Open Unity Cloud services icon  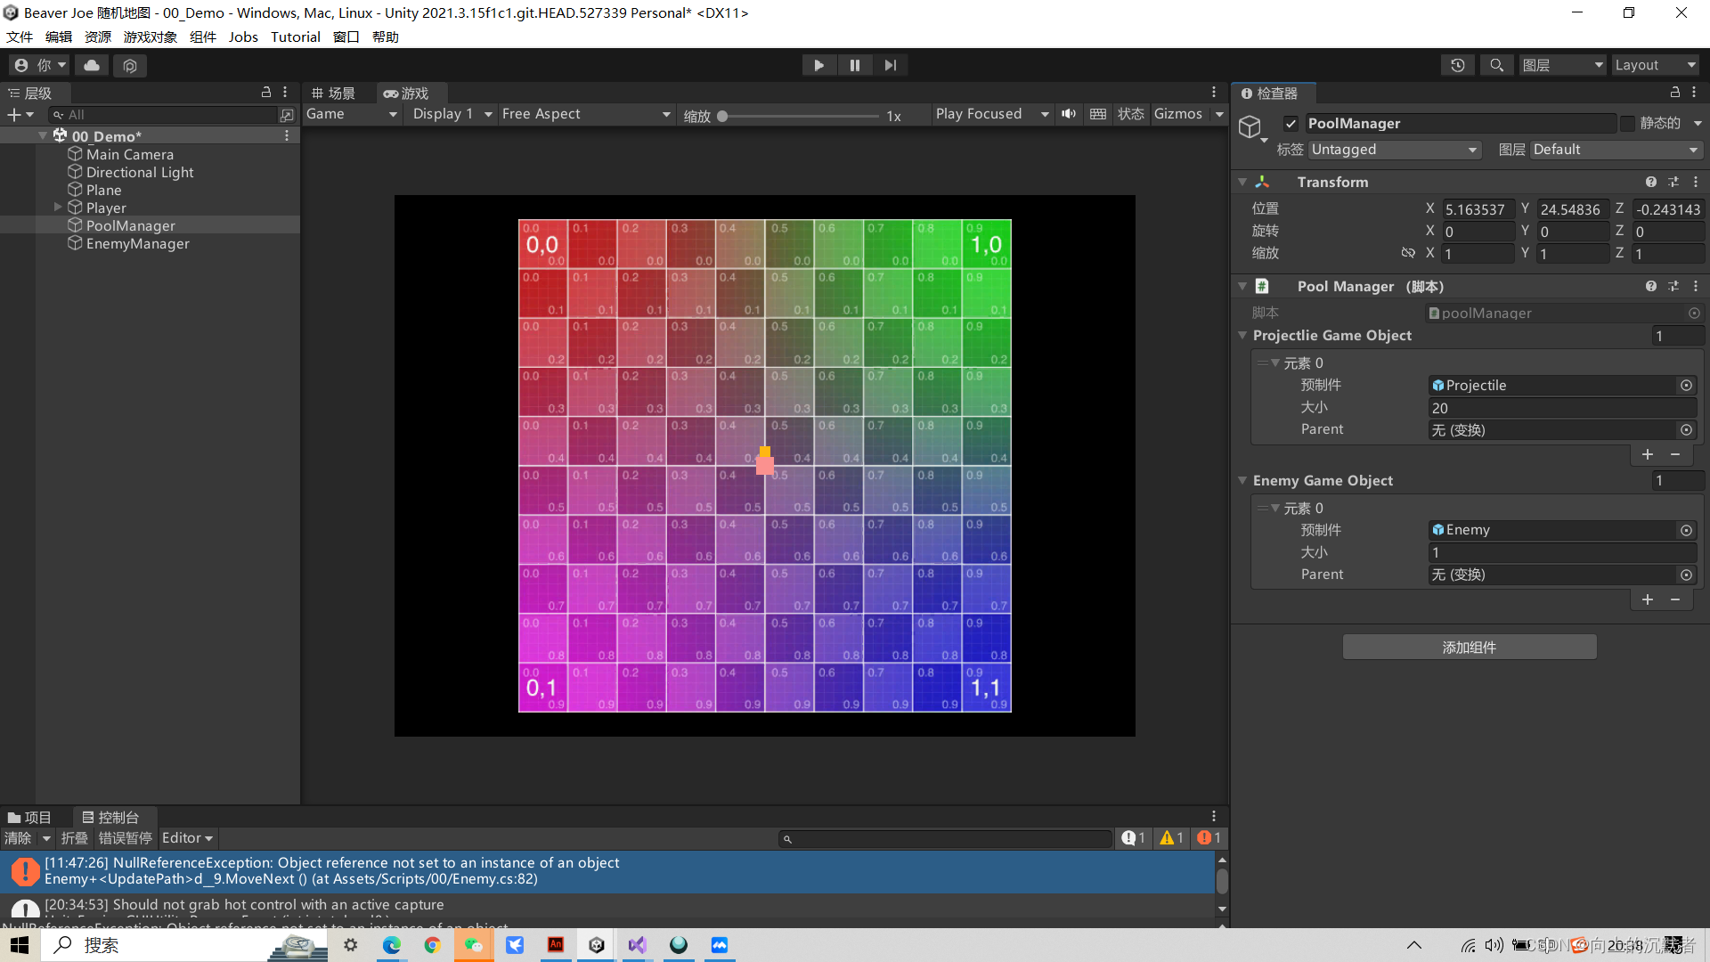[x=91, y=64]
